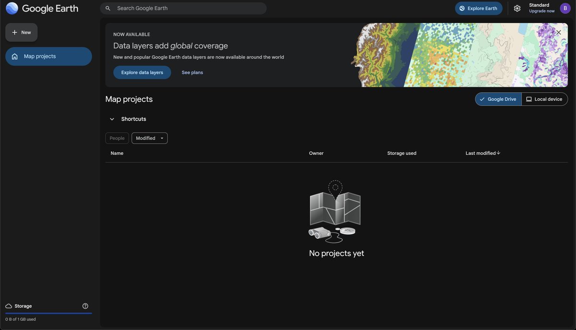Open the Modified filter dropdown
This screenshot has width=576, height=330.
pyautogui.click(x=150, y=138)
